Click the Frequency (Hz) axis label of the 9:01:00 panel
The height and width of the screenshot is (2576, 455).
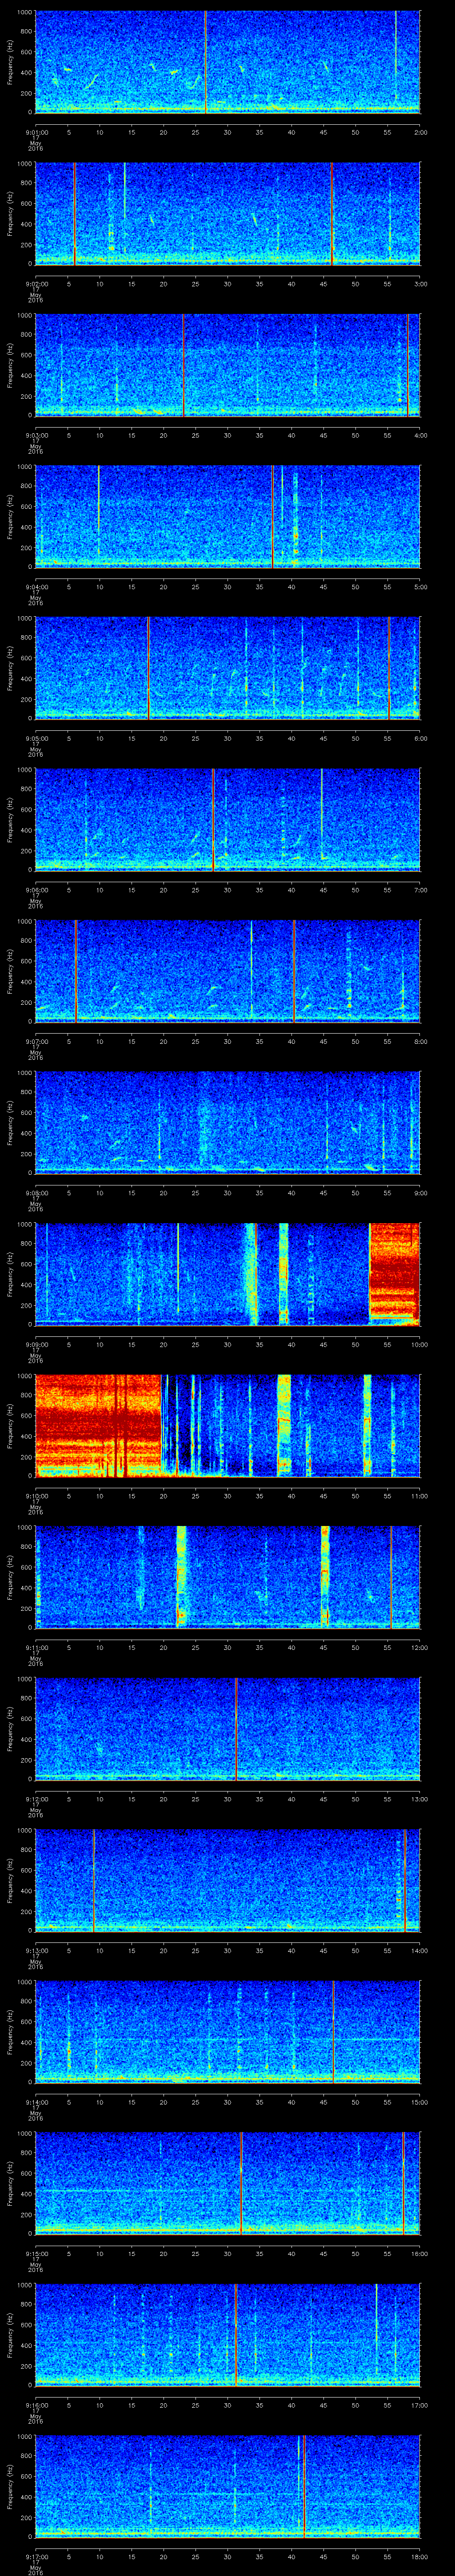(x=11, y=62)
